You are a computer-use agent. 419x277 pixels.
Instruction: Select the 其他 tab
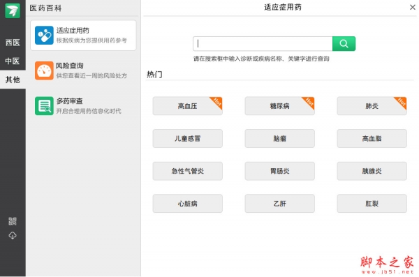[13, 80]
